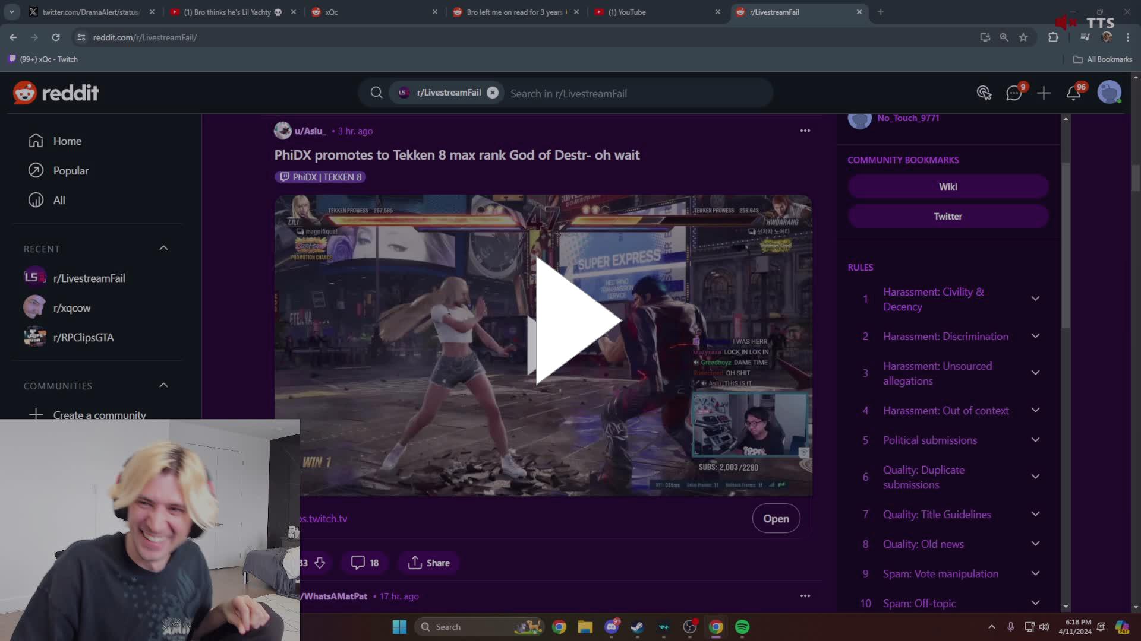Screen dimensions: 1141x641
Task: Open Reddit notifications bell
Action: pos(1073,93)
